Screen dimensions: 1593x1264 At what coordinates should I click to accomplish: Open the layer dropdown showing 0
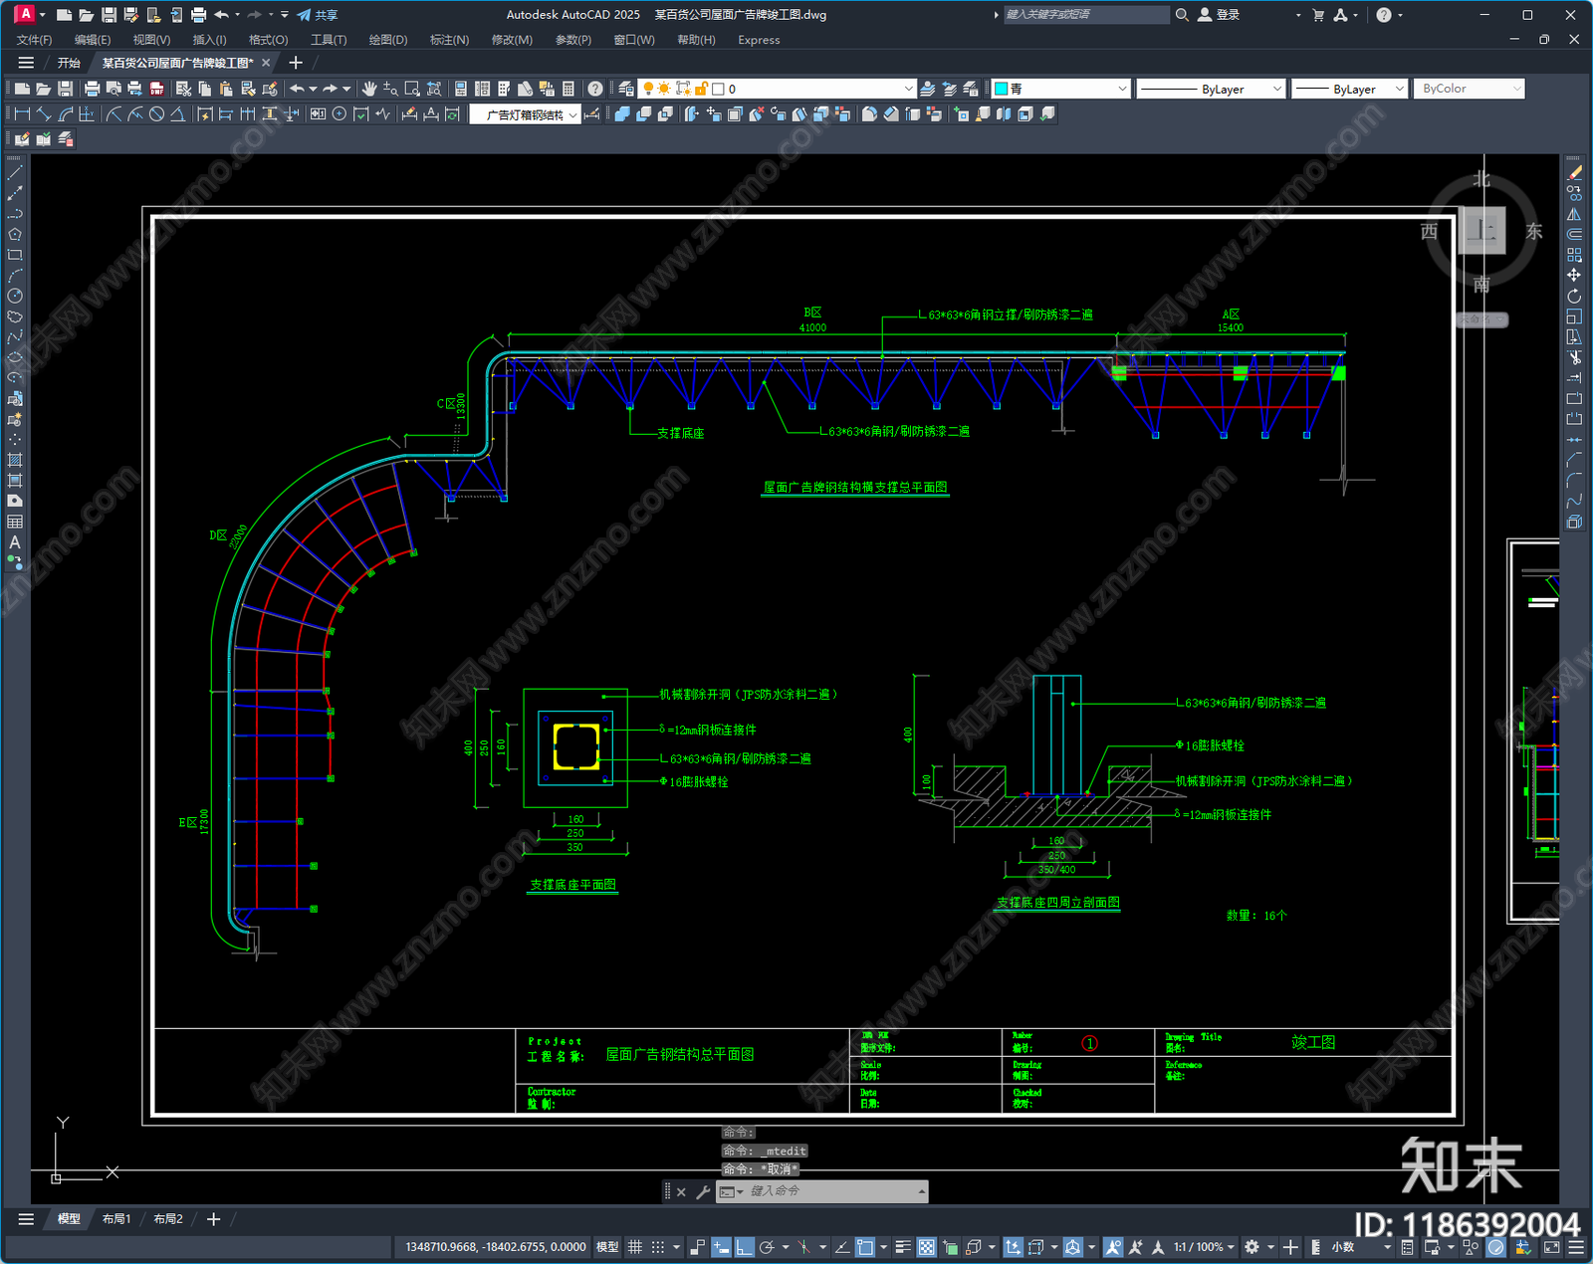tap(777, 89)
